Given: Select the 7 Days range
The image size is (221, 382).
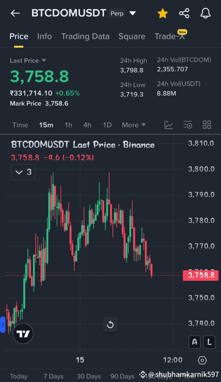Looking at the screenshot, I should [x=53, y=376].
